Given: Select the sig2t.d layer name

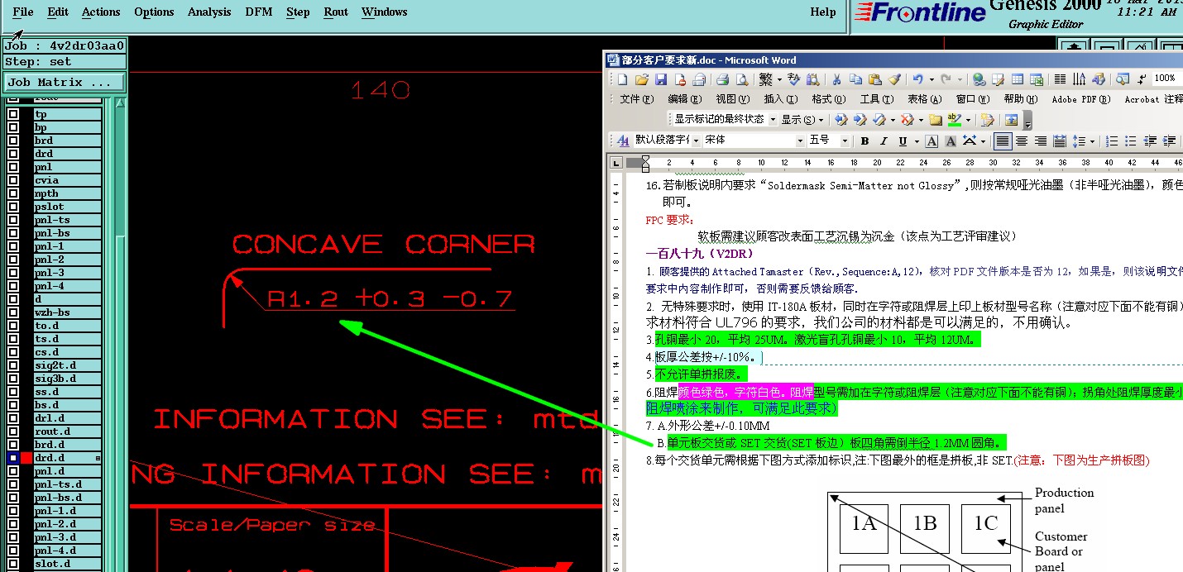Looking at the screenshot, I should point(68,365).
